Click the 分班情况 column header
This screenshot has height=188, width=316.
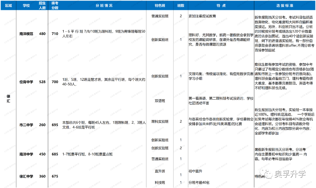[x=104, y=6]
